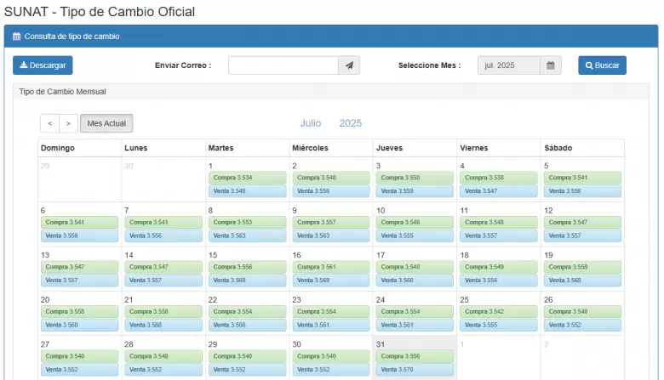
Task: Select Compra 3.546 on day 10
Action: [415, 223]
